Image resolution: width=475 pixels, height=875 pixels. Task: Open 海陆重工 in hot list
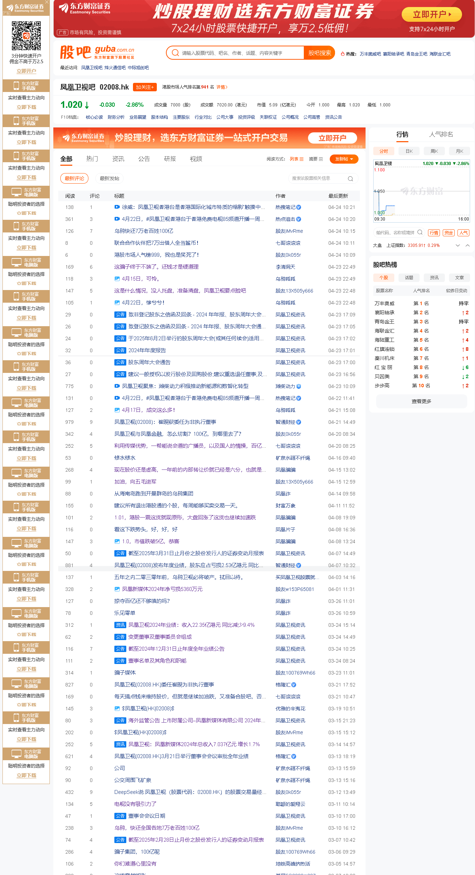coord(384,340)
